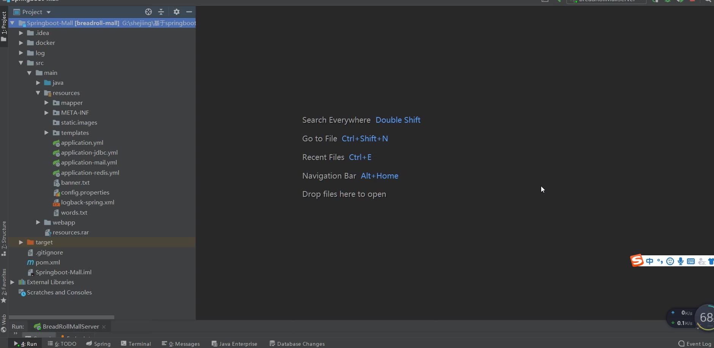Click the microphone icon in IME toolbar
714x348 pixels.
tap(681, 261)
